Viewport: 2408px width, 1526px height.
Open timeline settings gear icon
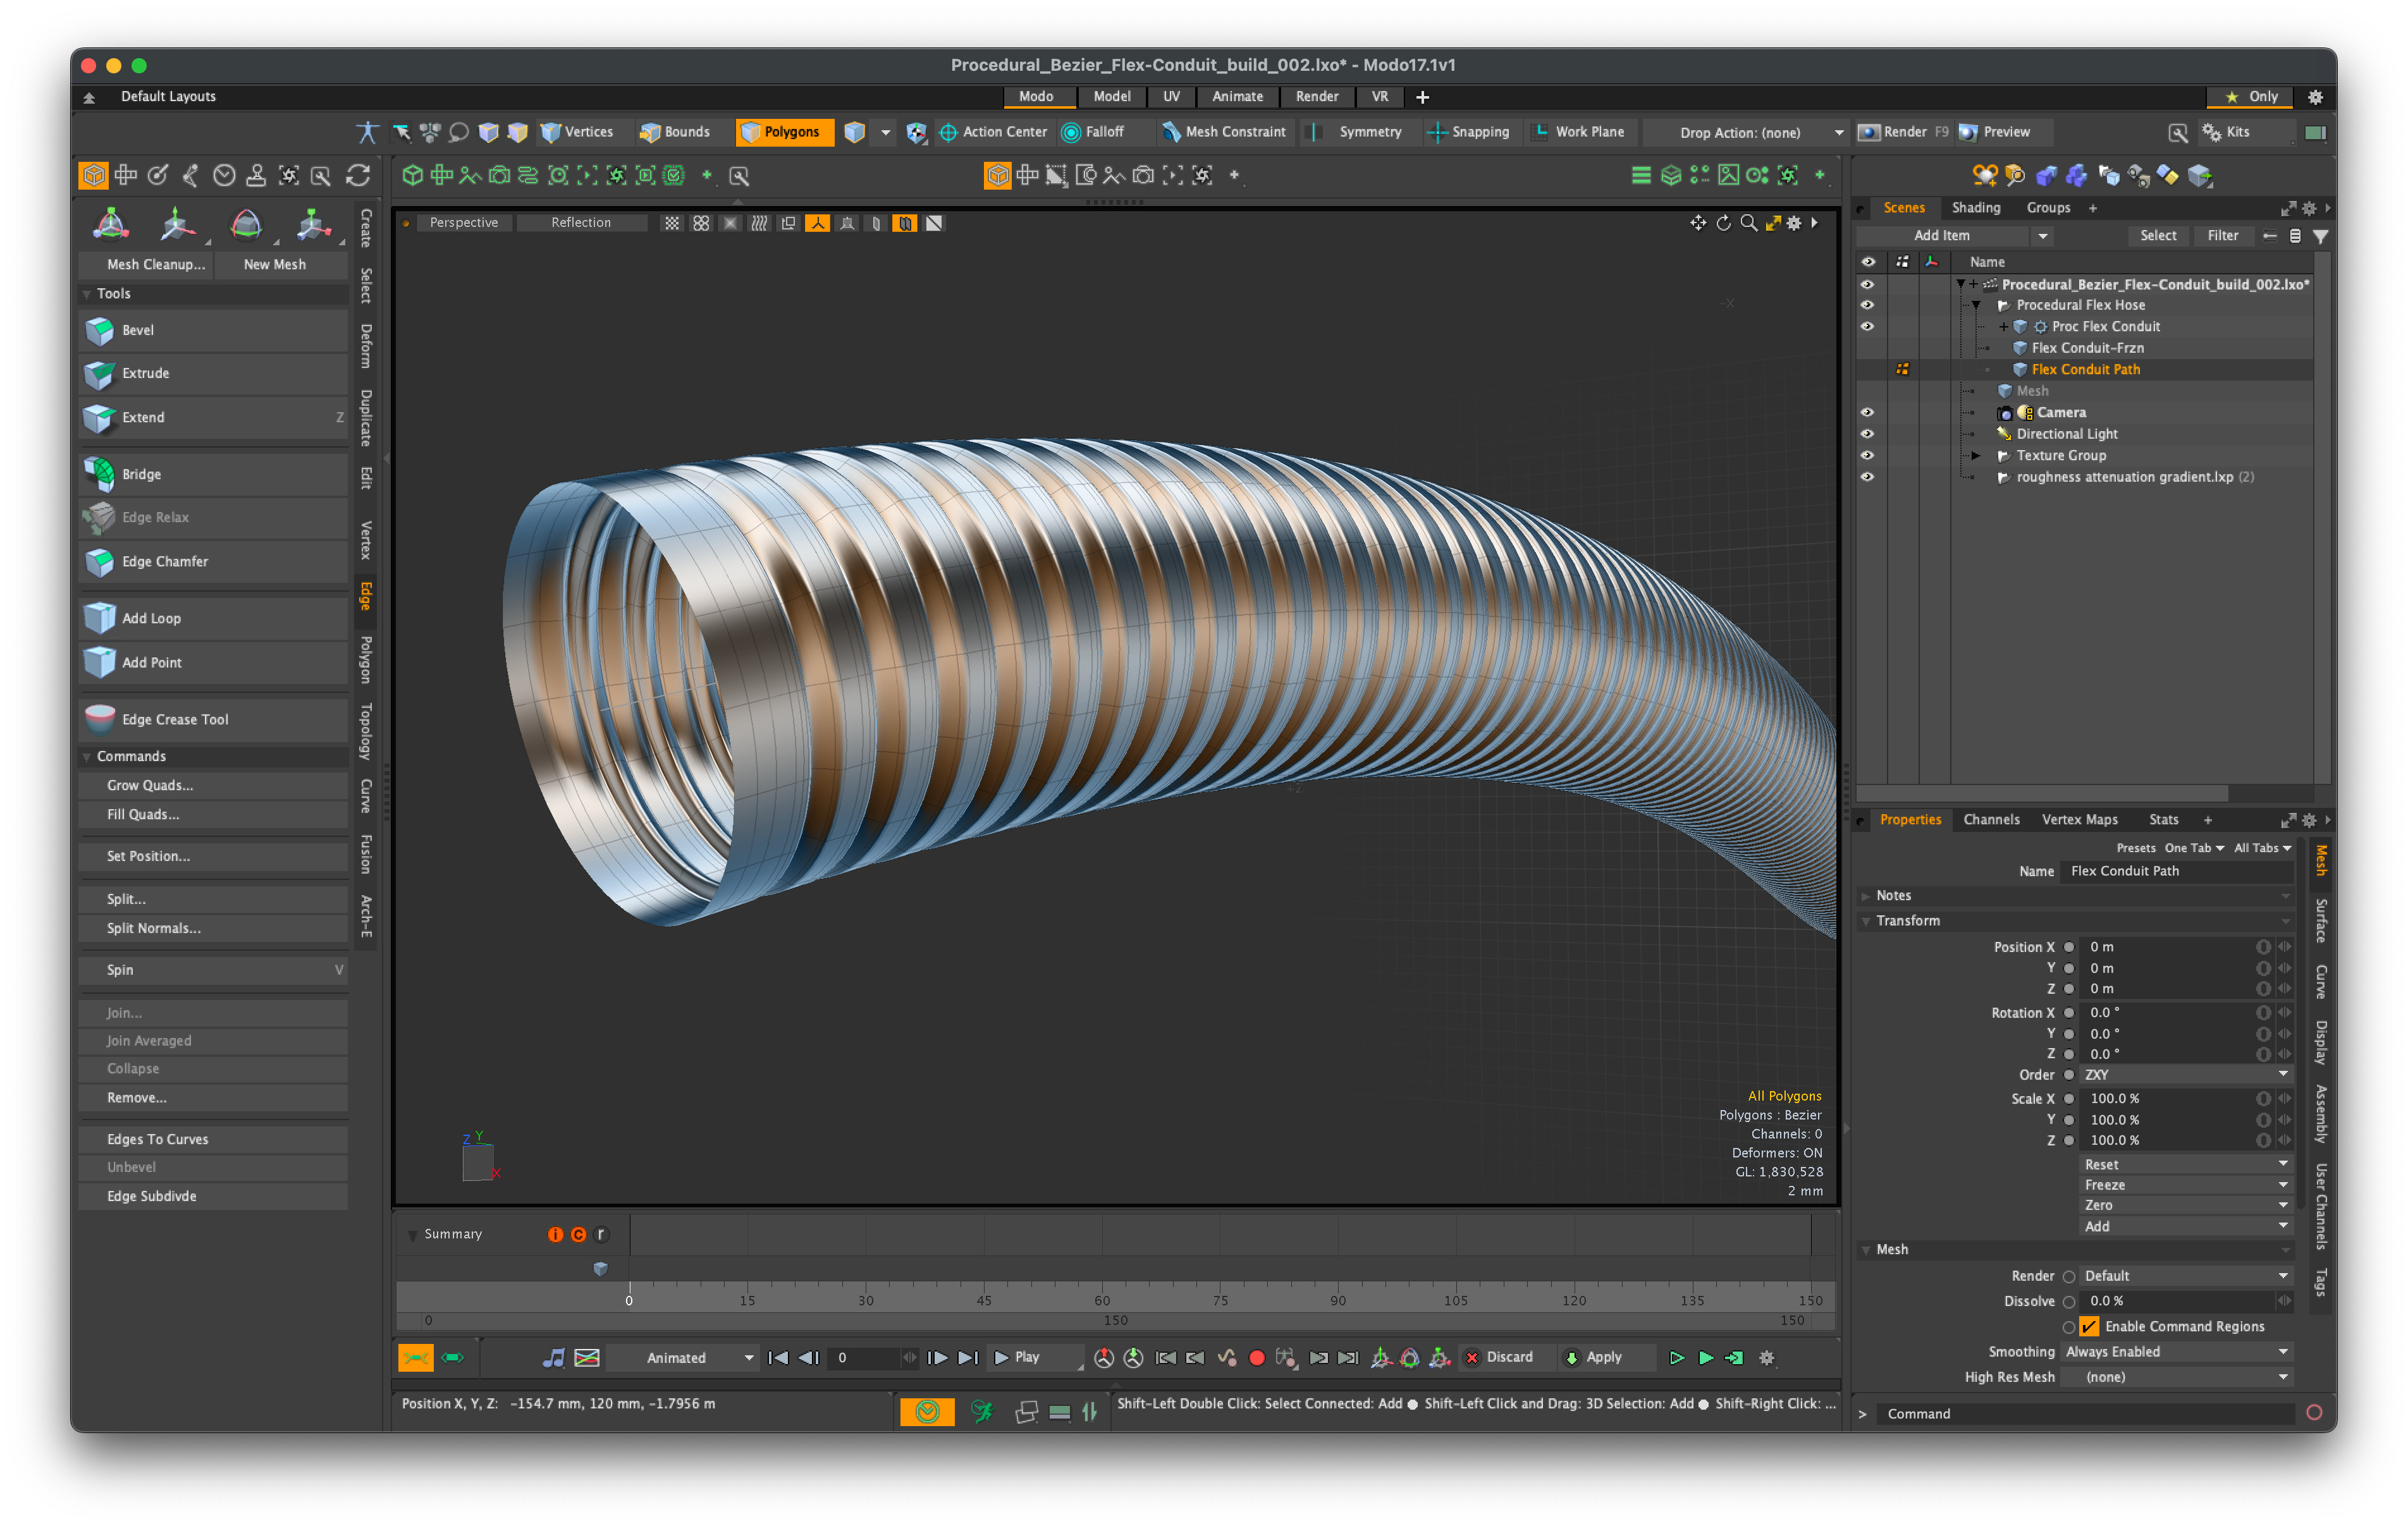(1767, 1358)
